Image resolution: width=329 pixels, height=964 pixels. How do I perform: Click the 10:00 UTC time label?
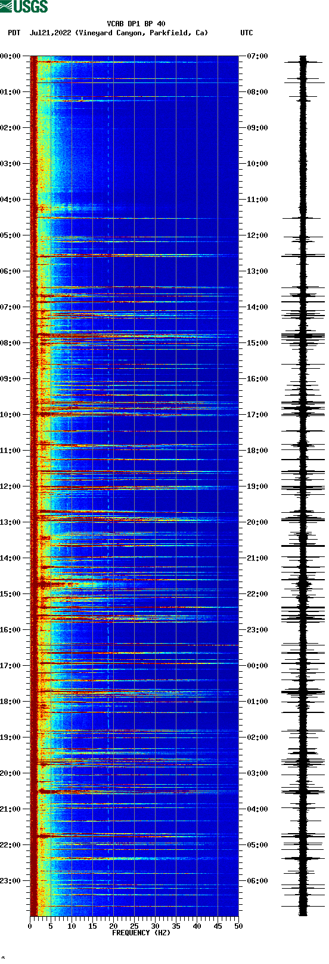(x=257, y=164)
